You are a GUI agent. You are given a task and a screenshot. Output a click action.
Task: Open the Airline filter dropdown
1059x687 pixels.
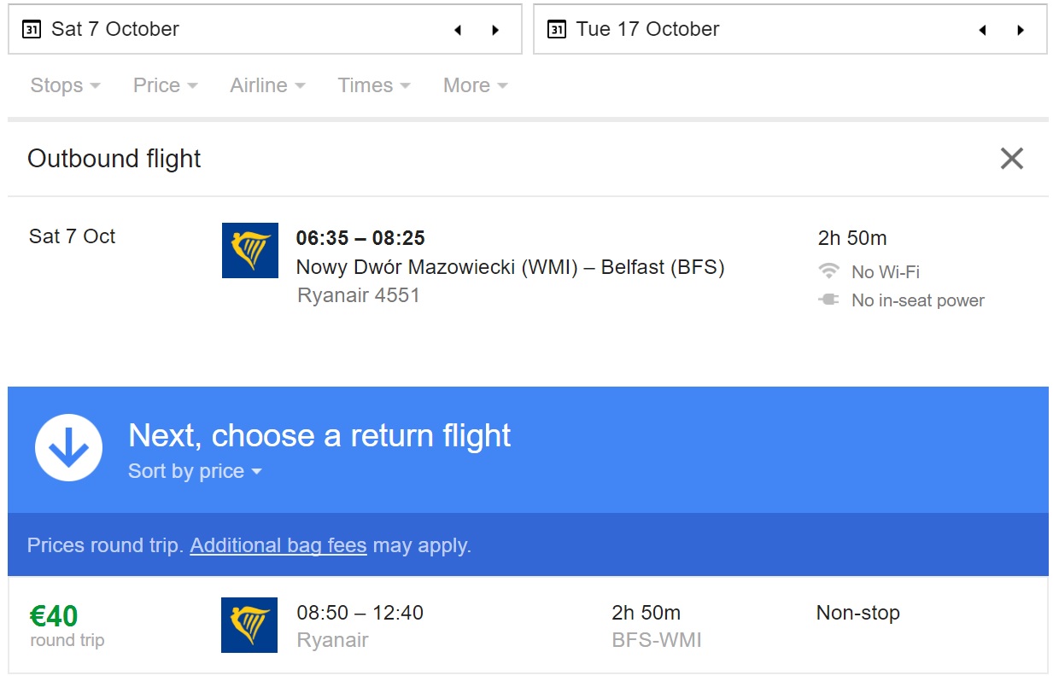267,85
